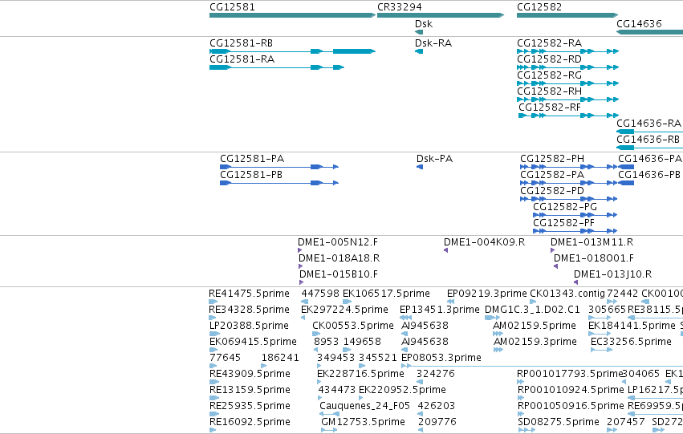Select EST SD08275.5prime
Screen dimensions: 683x434
[526, 431]
